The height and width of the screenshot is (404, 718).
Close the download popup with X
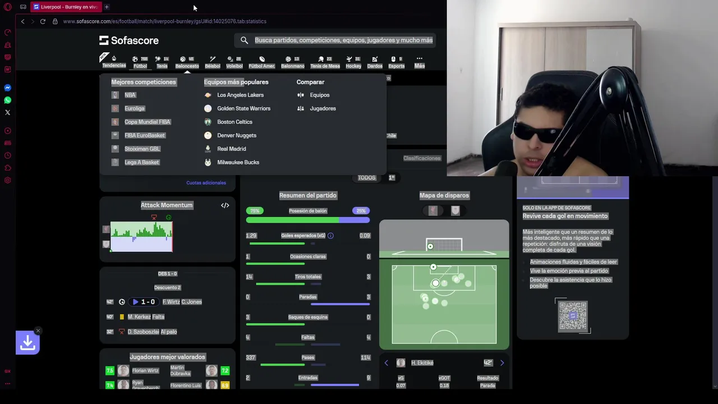[38, 330]
